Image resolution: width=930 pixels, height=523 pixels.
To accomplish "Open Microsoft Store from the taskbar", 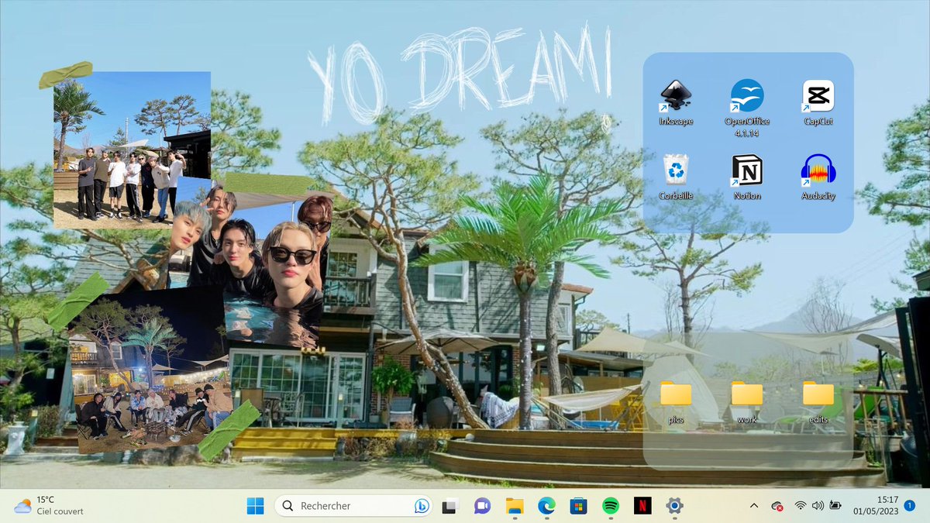I will point(578,506).
